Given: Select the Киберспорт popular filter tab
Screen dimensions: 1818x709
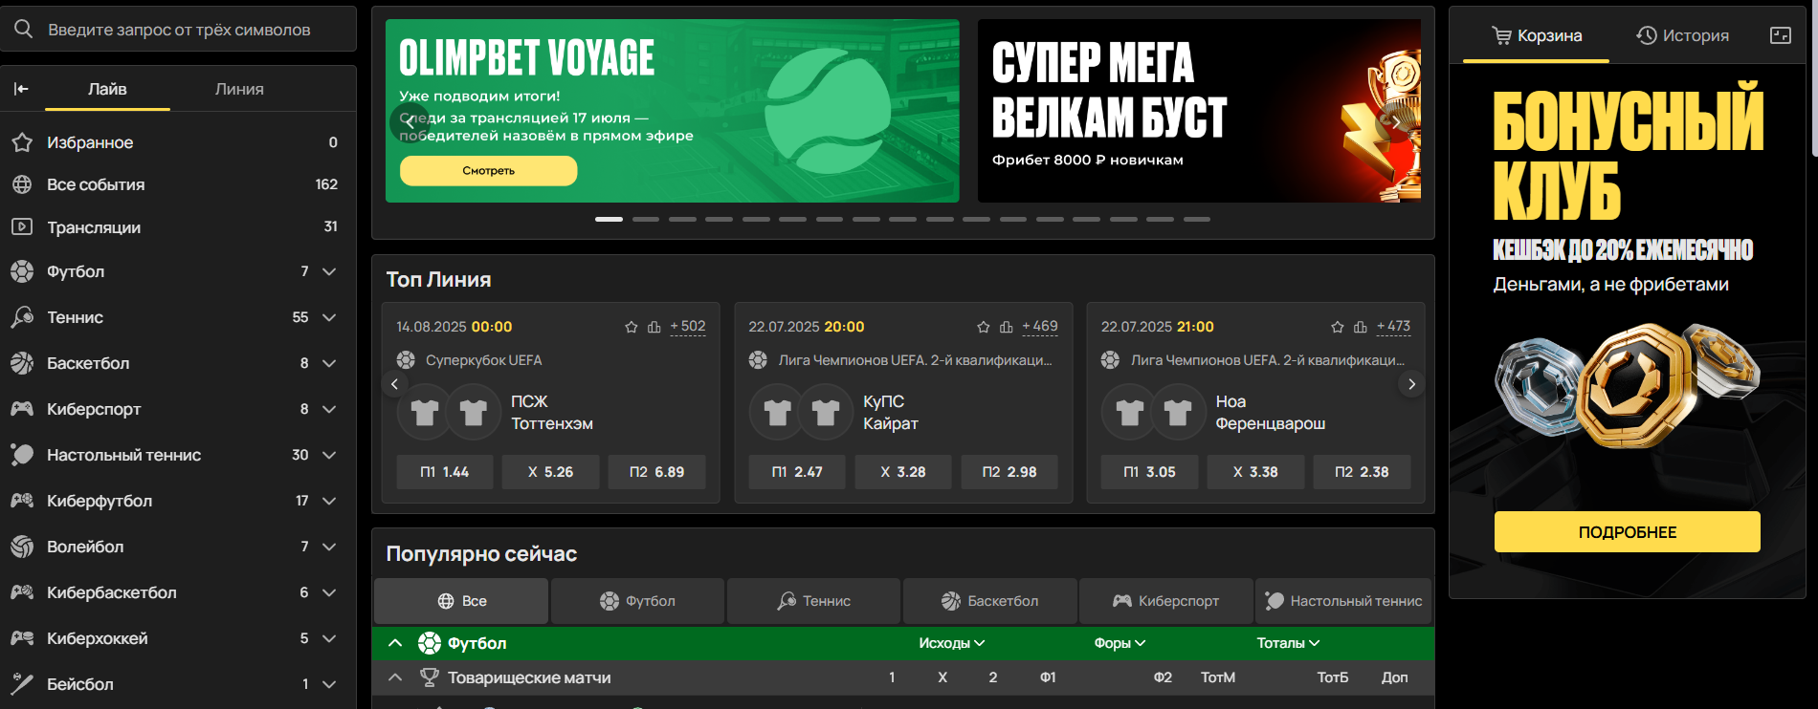Looking at the screenshot, I should click(x=1166, y=601).
